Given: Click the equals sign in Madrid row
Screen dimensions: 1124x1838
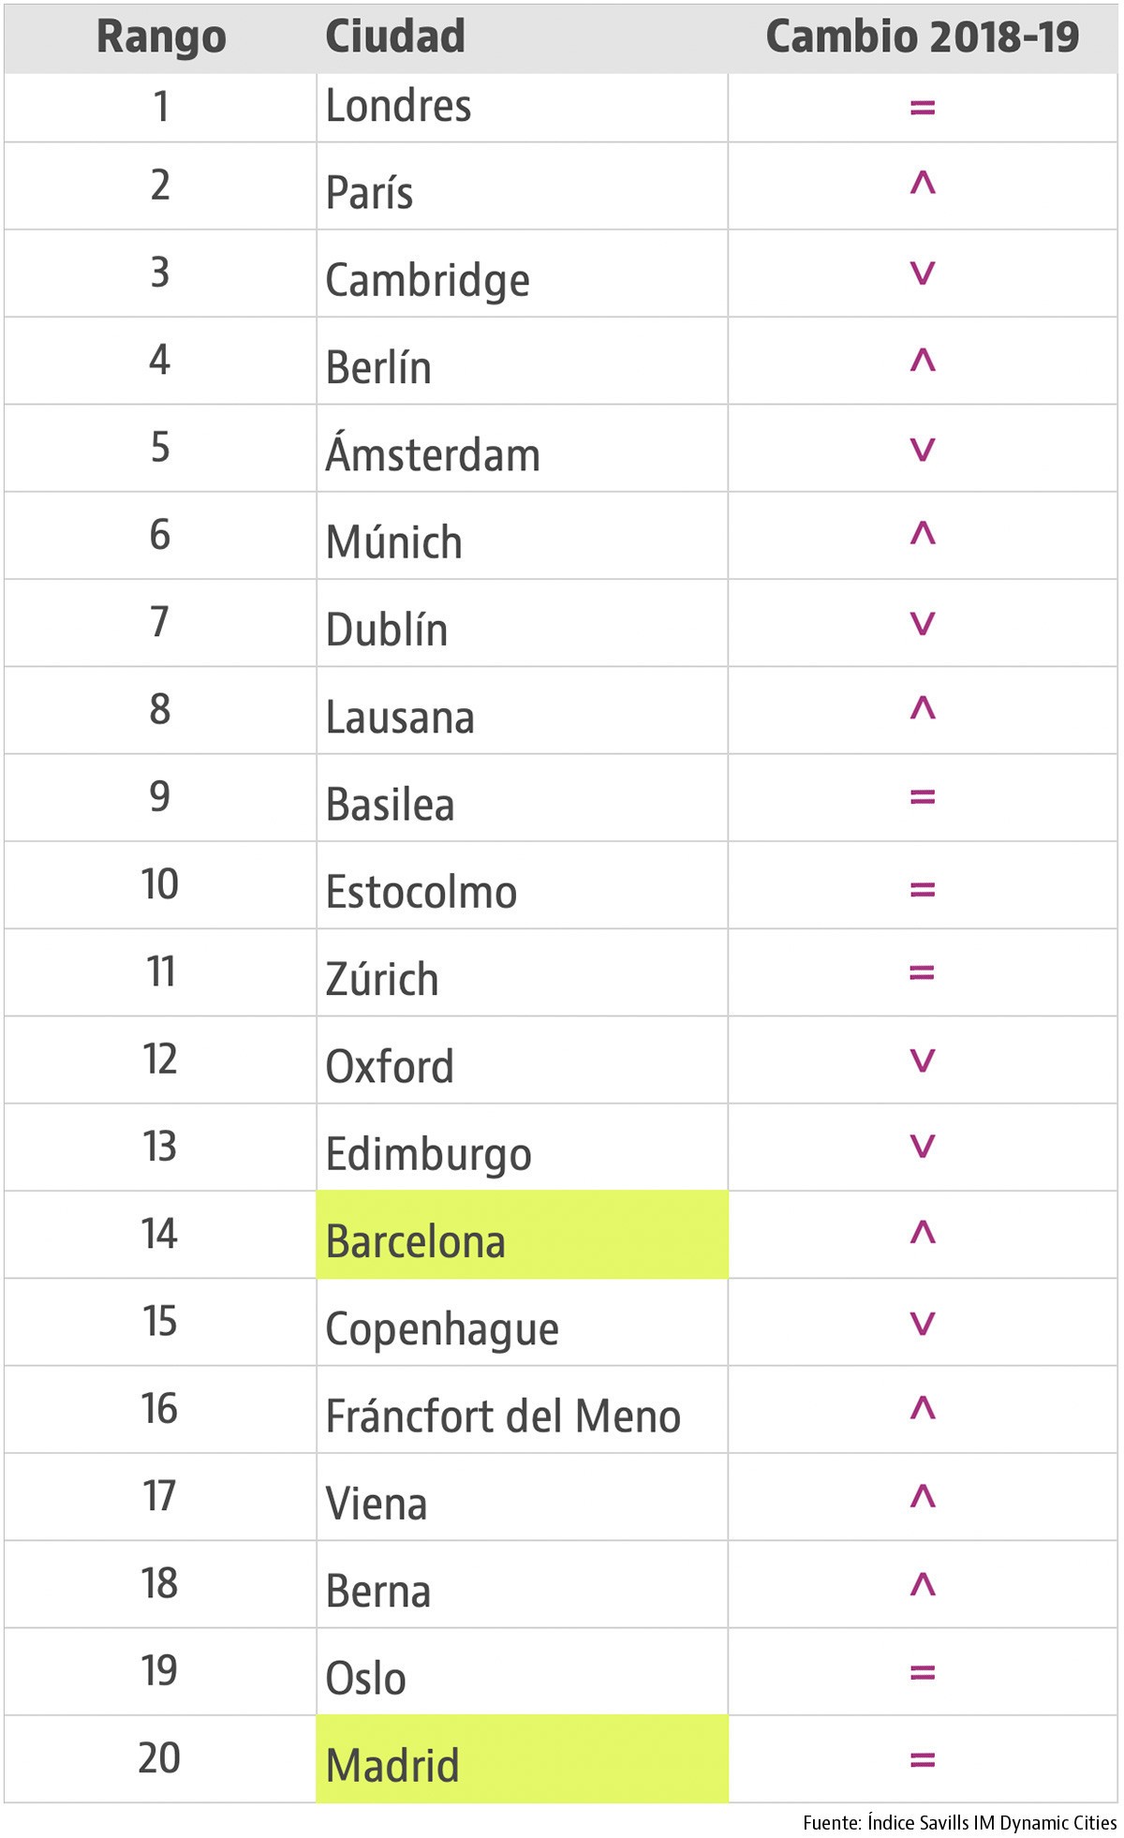Looking at the screenshot, I should (923, 1761).
